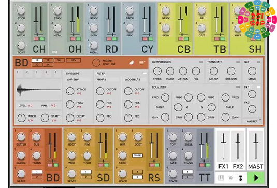This screenshot has width=277, height=188.
Task: Open the BD preset list menu icon
Action: pyautogui.click(x=142, y=63)
